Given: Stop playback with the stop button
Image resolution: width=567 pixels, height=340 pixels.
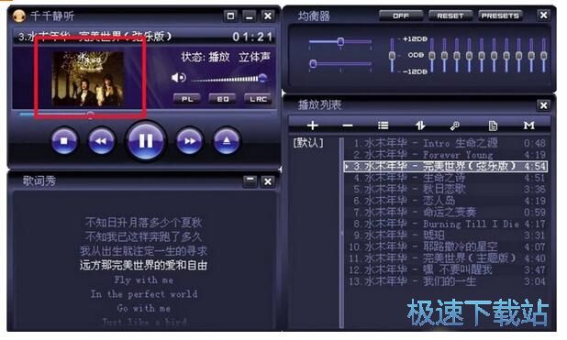Looking at the screenshot, I should click(x=64, y=141).
